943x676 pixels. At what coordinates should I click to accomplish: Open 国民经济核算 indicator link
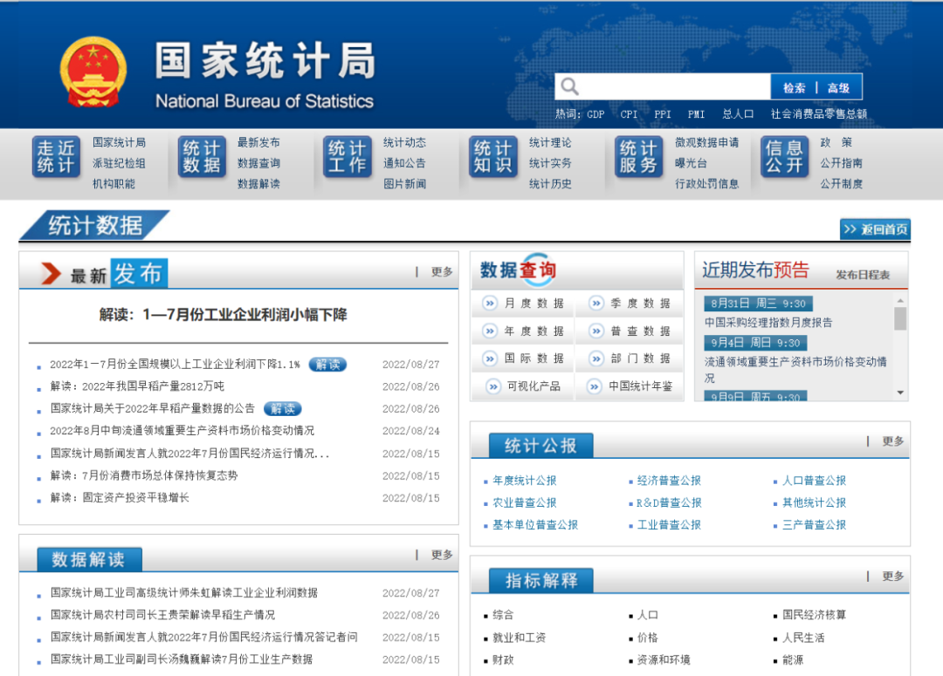[x=815, y=615]
